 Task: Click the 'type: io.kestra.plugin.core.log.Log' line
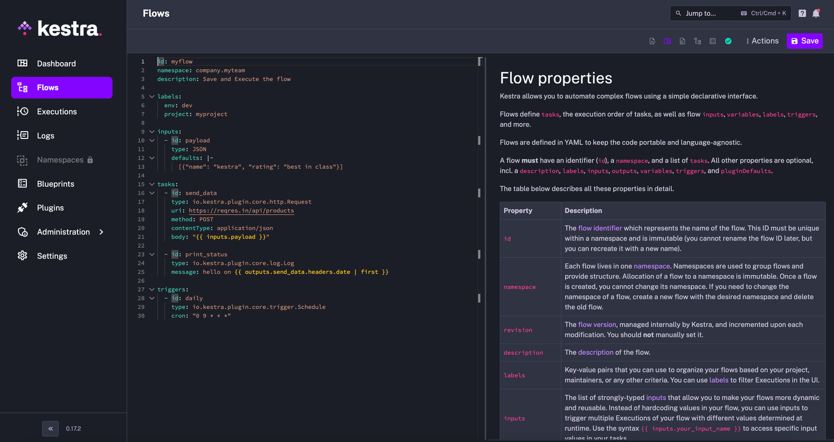click(232, 263)
